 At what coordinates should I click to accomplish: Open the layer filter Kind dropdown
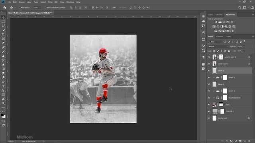[215, 42]
